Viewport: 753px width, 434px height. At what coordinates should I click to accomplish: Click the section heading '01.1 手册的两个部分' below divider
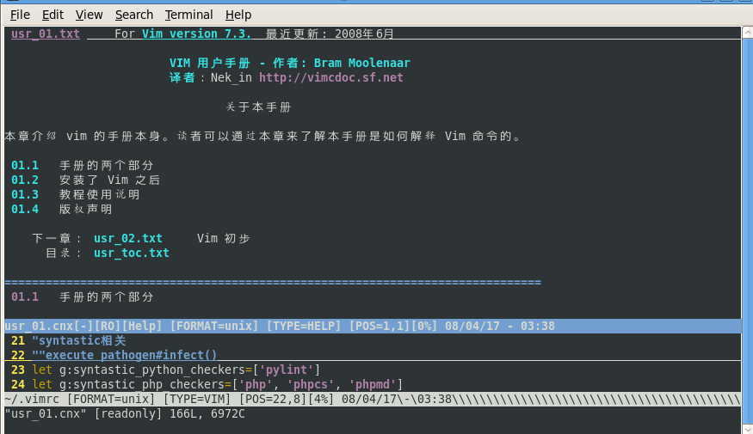click(83, 296)
